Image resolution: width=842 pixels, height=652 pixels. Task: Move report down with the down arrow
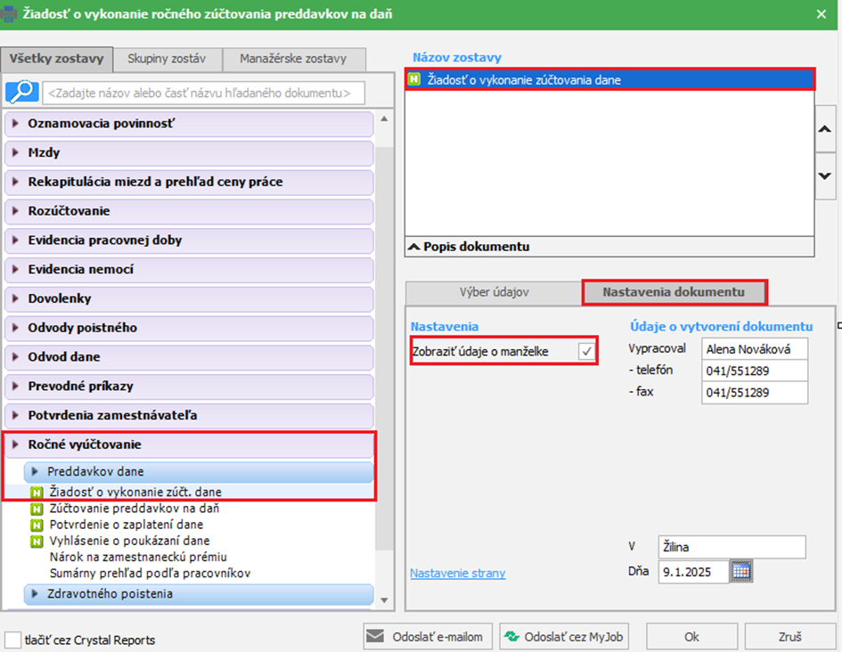825,175
